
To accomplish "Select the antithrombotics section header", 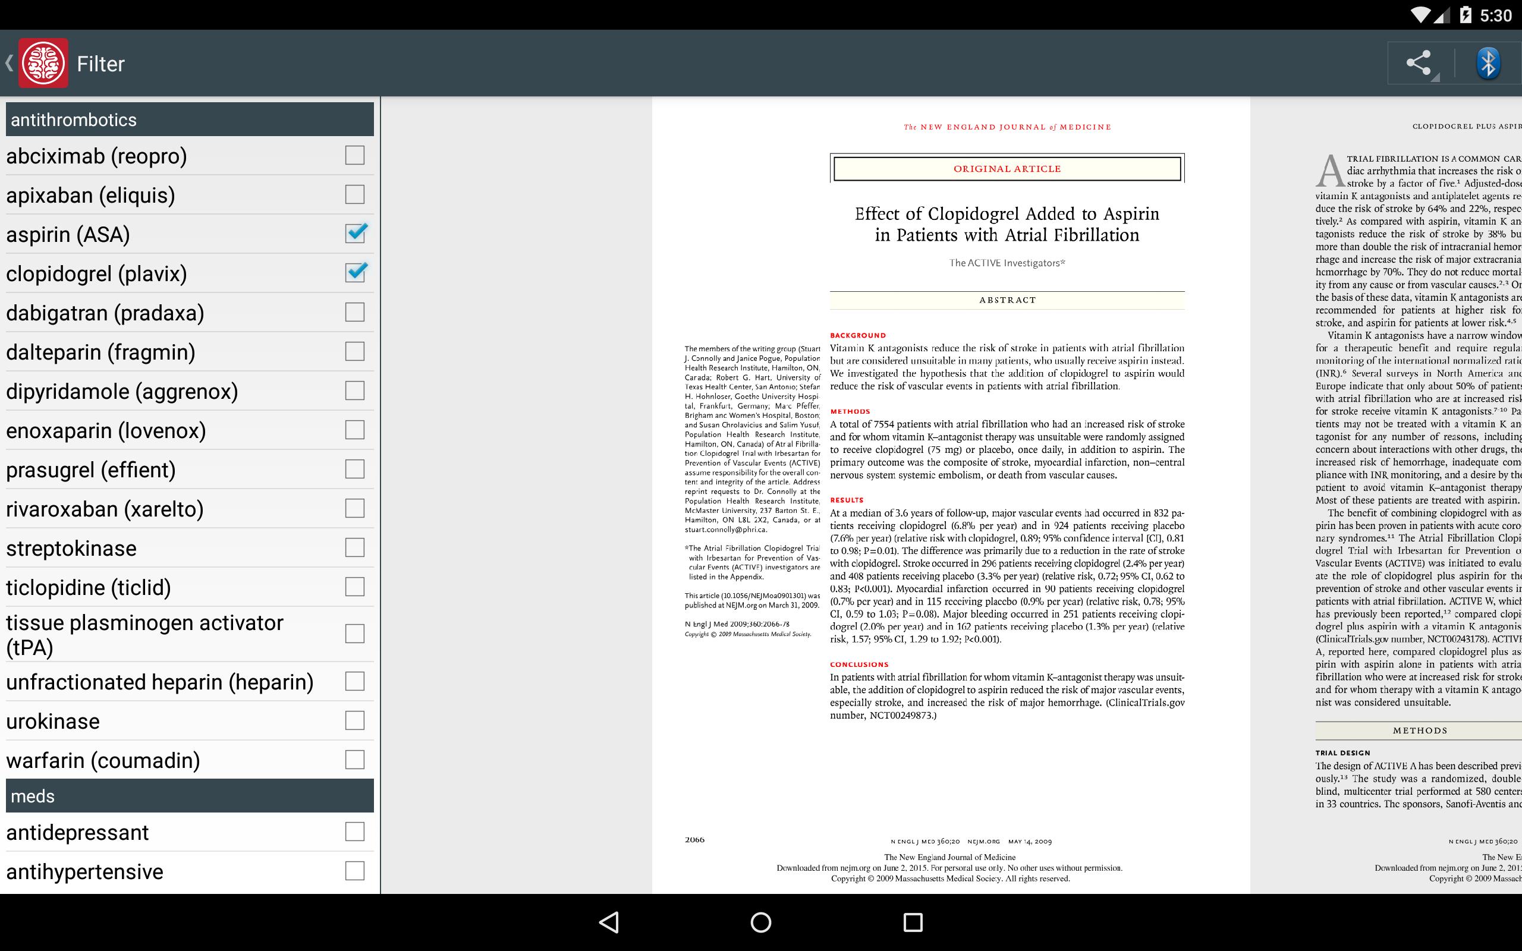I will (x=190, y=119).
